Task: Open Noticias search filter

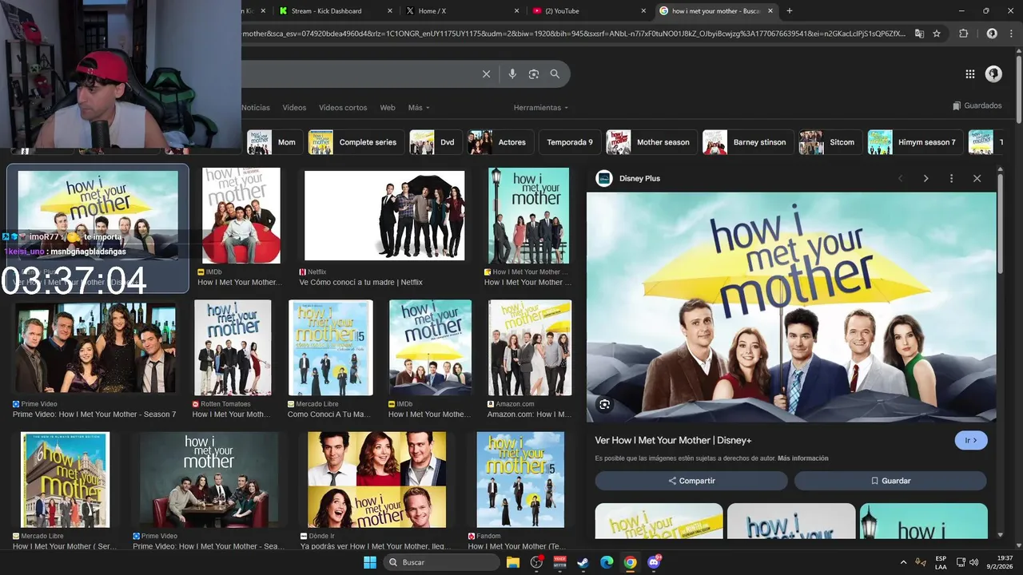Action: click(256, 108)
